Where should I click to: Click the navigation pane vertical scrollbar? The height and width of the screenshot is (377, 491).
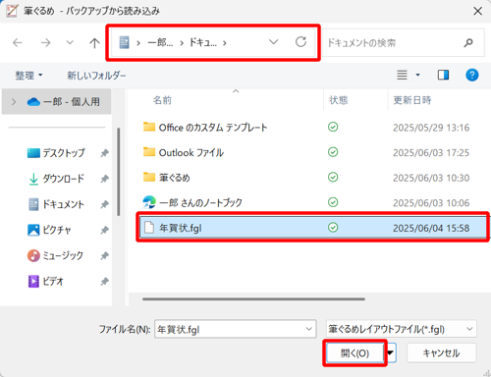118,172
